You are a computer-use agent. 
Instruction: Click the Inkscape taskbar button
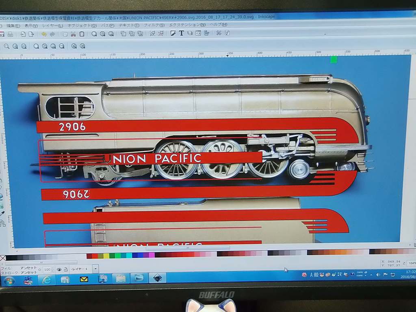tap(158, 278)
